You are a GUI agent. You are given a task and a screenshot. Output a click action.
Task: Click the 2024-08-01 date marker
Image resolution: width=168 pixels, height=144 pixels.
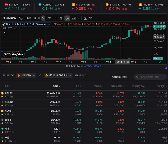click(x=123, y=62)
